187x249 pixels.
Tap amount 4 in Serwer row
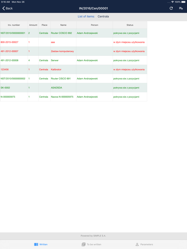29,60
